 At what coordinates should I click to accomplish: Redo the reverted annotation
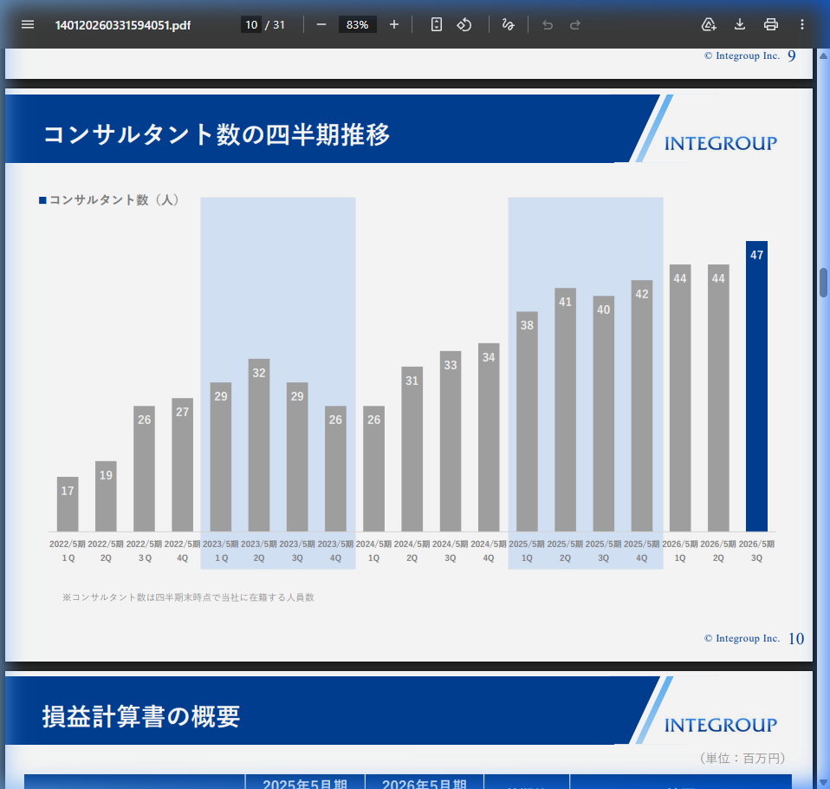[574, 24]
